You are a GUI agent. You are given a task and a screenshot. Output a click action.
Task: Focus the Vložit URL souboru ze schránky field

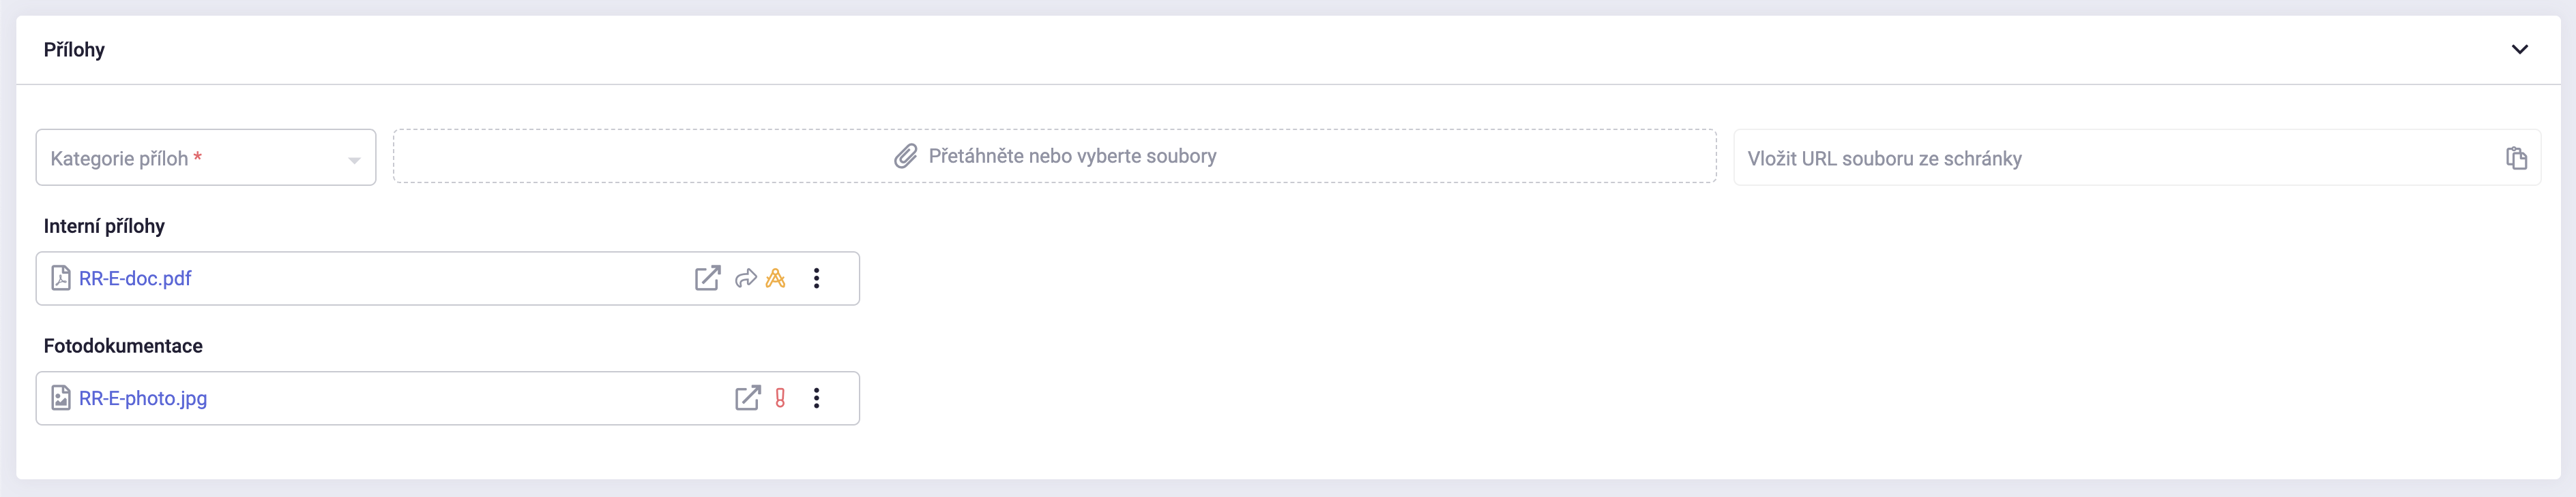2110,159
